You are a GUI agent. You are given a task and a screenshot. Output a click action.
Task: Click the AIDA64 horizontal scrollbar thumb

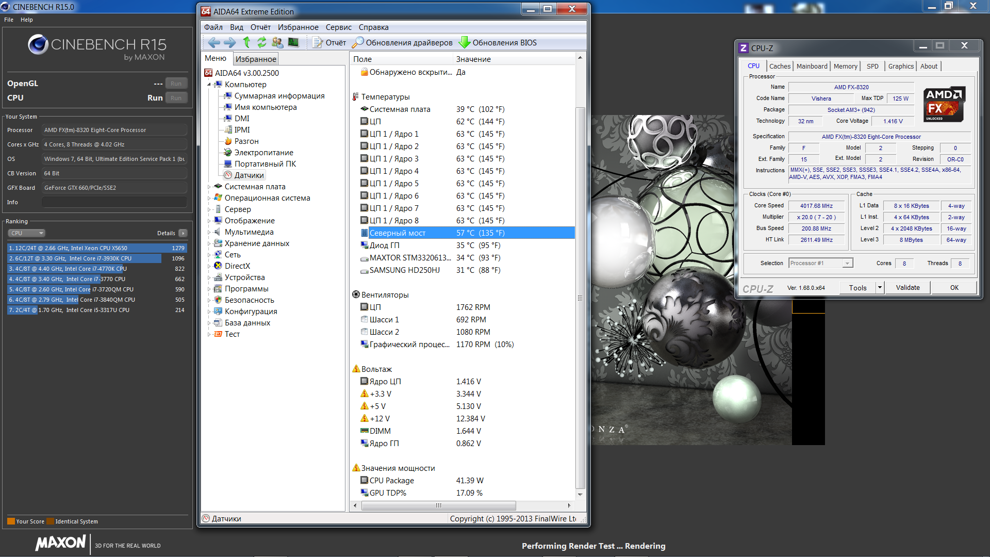438,505
